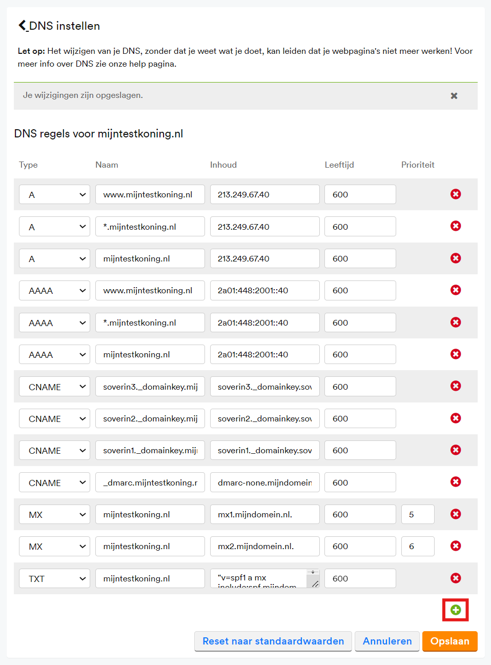Expand type dropdown of the mx1 MX record
Screen dimensions: 491x665
(54, 515)
